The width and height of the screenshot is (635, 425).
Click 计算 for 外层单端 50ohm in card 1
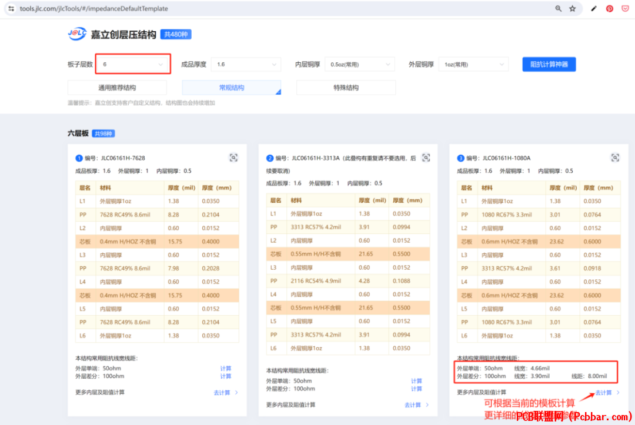[x=226, y=369]
